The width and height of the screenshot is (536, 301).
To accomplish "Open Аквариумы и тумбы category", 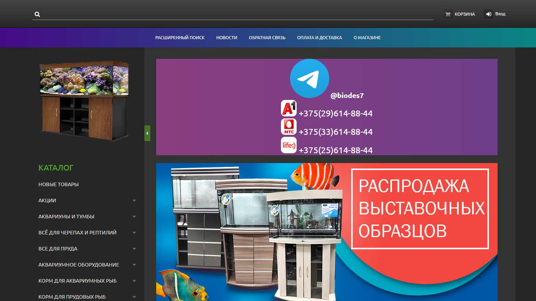I will [66, 216].
